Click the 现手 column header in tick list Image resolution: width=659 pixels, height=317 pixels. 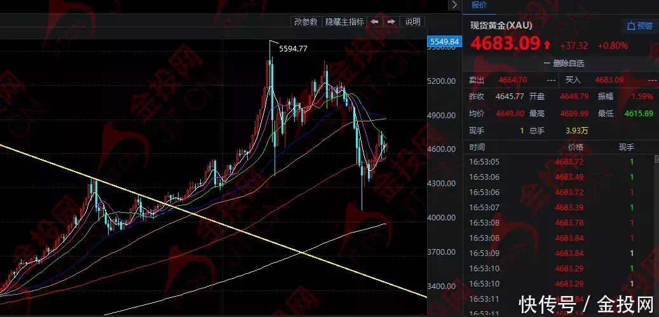(626, 147)
